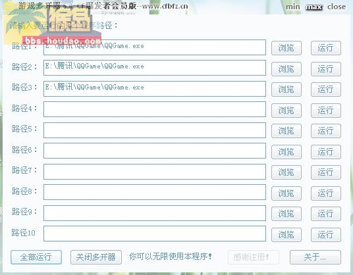Screen dimensions: 353x275
Task: Click into the empty 路径6 field
Action: (x=155, y=151)
